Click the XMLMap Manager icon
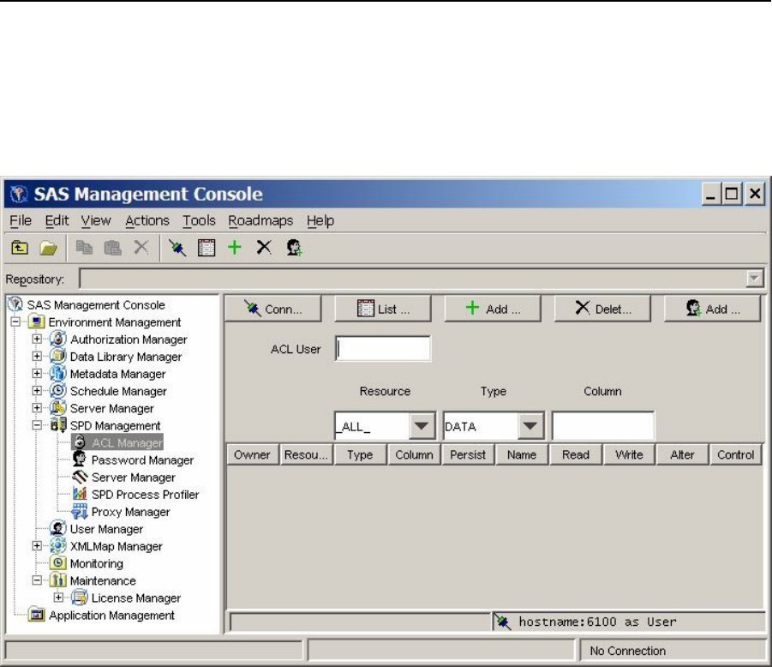This screenshot has height=667, width=772. click(x=58, y=546)
